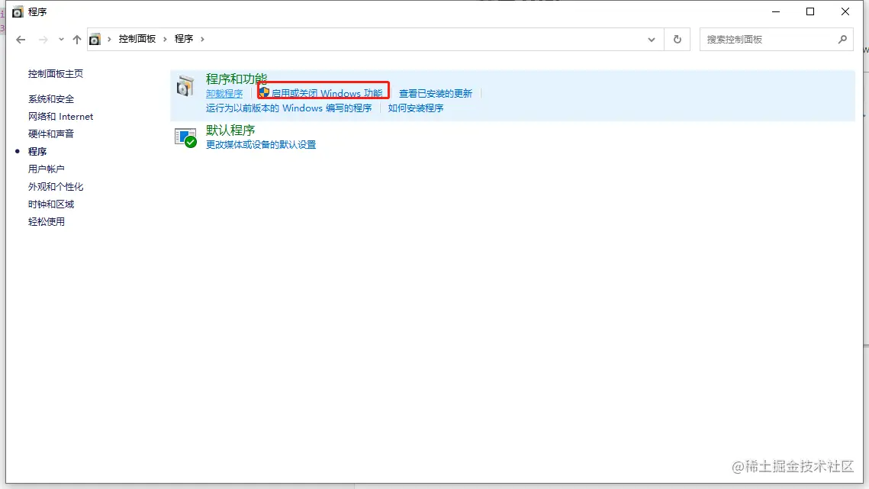Open 时钟和区域 category
869x489 pixels.
point(51,204)
